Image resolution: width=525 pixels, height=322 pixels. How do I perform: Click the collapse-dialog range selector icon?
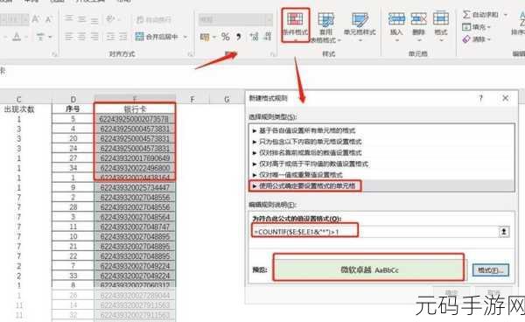(x=504, y=232)
